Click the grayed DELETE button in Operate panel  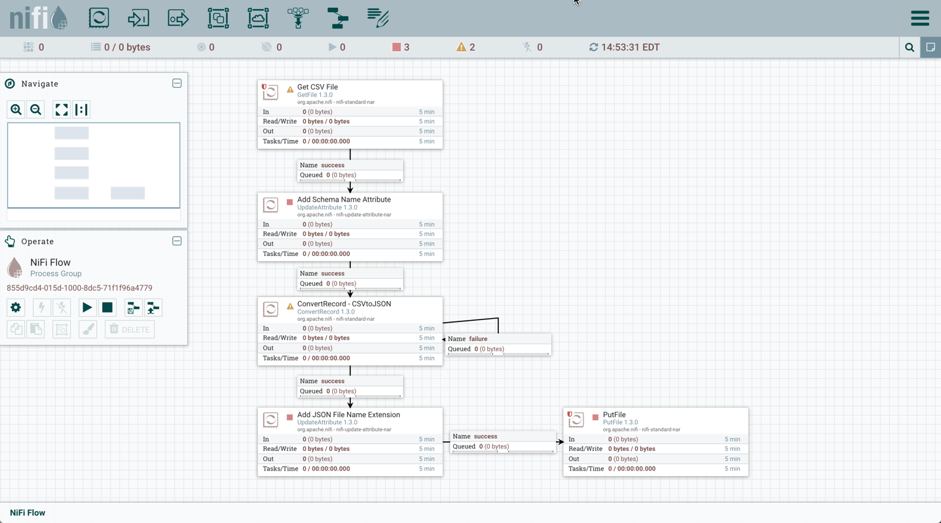(129, 329)
